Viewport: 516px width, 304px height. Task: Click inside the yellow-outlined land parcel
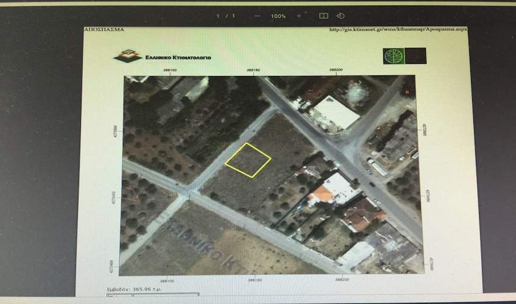click(248, 161)
